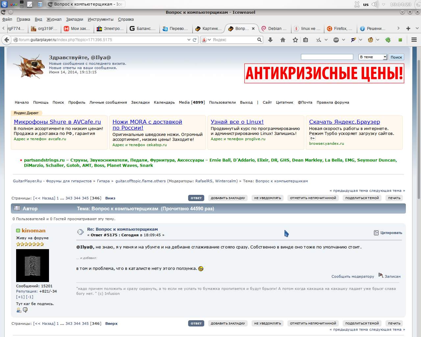Show bookmarks list icon

pos(306,40)
